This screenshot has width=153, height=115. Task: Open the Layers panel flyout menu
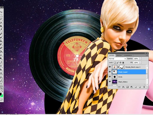click(147, 55)
